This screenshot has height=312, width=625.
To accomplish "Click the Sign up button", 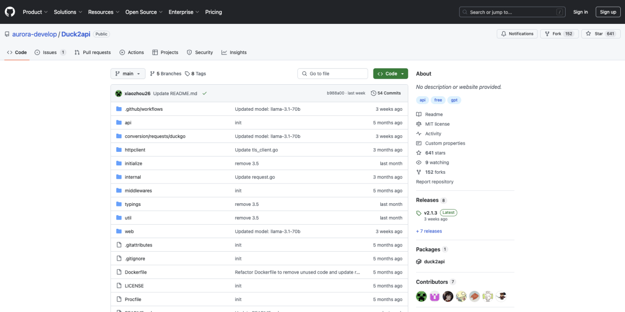I will click(x=608, y=11).
